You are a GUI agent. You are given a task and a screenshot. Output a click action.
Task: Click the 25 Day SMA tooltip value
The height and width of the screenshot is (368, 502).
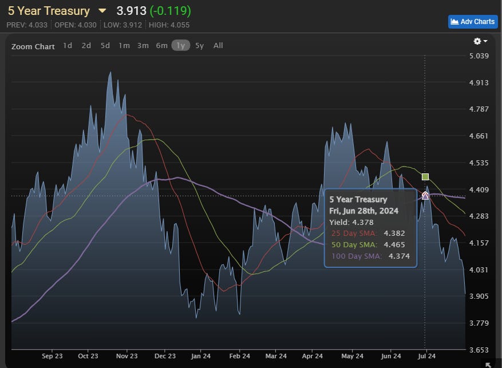[x=394, y=234]
